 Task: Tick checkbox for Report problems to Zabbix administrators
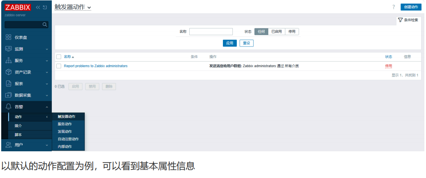pos(59,66)
